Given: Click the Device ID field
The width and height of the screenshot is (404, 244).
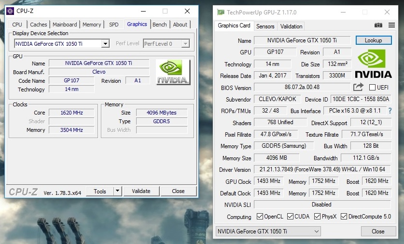Looking at the screenshot, I should tap(361, 99).
